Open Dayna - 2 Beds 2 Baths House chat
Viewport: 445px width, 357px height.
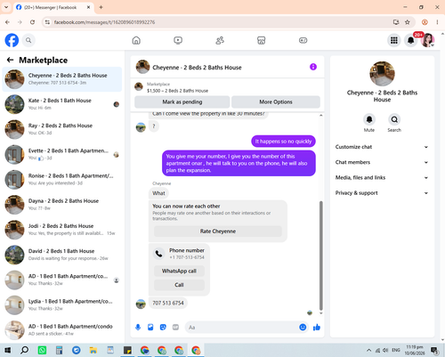coord(62,205)
